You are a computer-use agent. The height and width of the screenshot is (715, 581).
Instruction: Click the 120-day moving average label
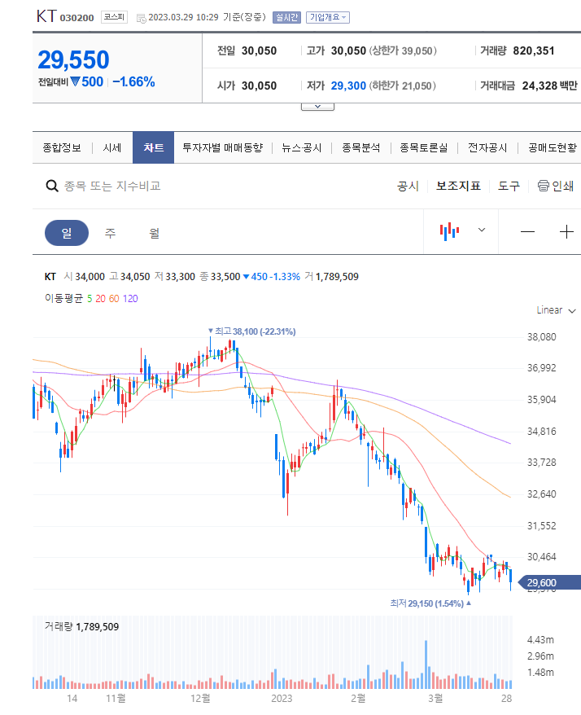(130, 299)
